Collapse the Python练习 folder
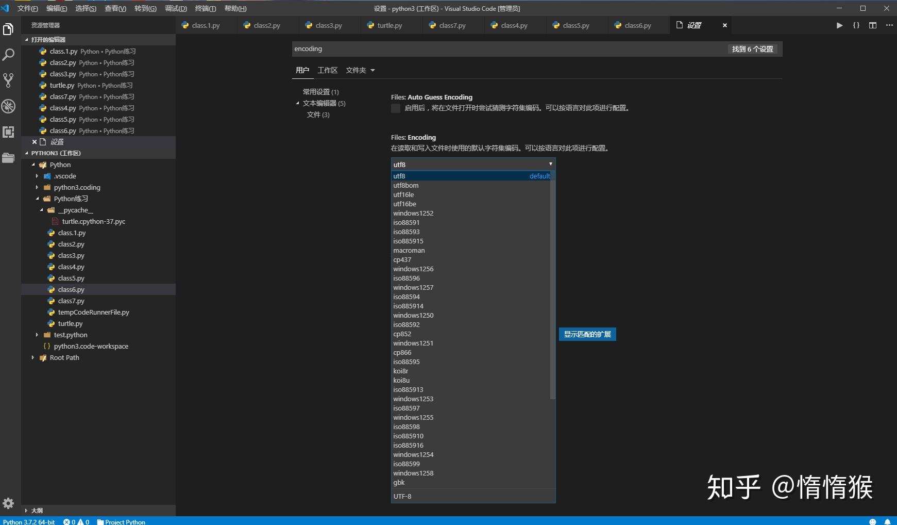This screenshot has height=525, width=897. pos(37,199)
